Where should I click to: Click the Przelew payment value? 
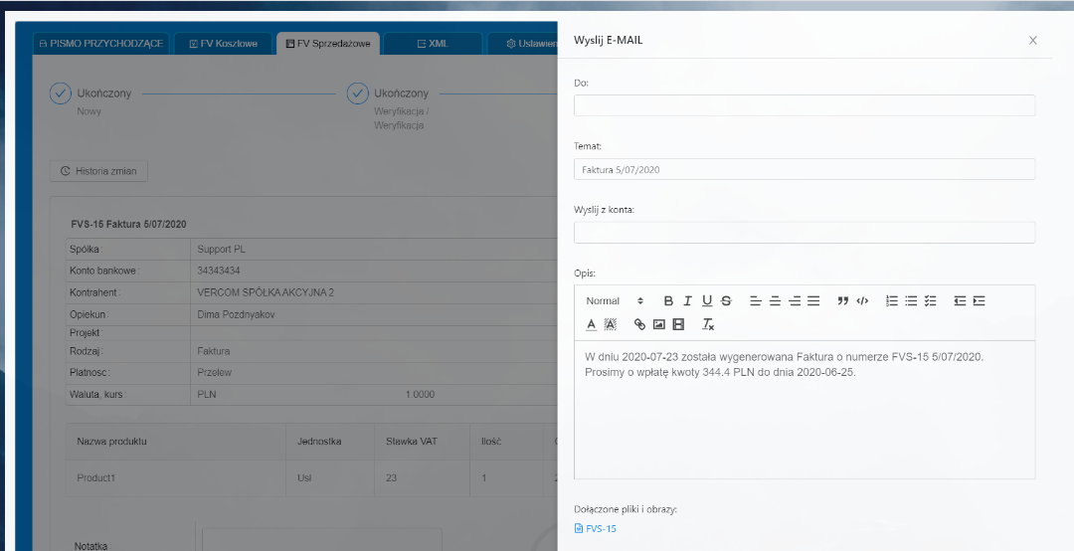(x=215, y=373)
